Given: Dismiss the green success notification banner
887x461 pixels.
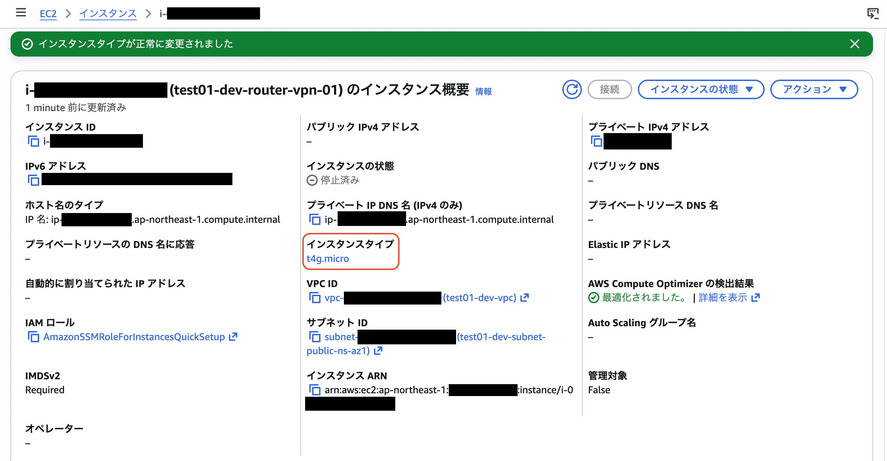Looking at the screenshot, I should click(854, 44).
